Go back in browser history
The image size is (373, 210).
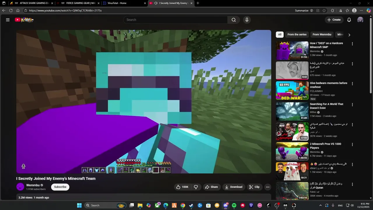4,10
